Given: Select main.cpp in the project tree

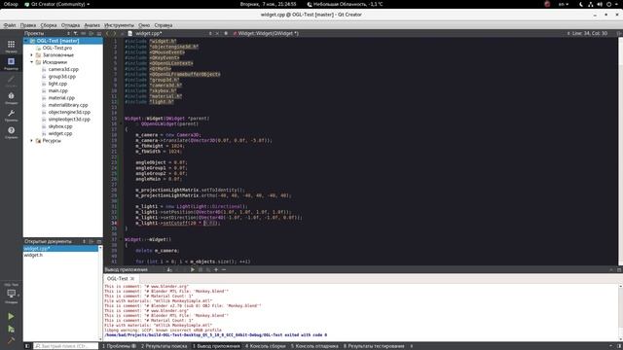Looking at the screenshot, I should pos(58,90).
